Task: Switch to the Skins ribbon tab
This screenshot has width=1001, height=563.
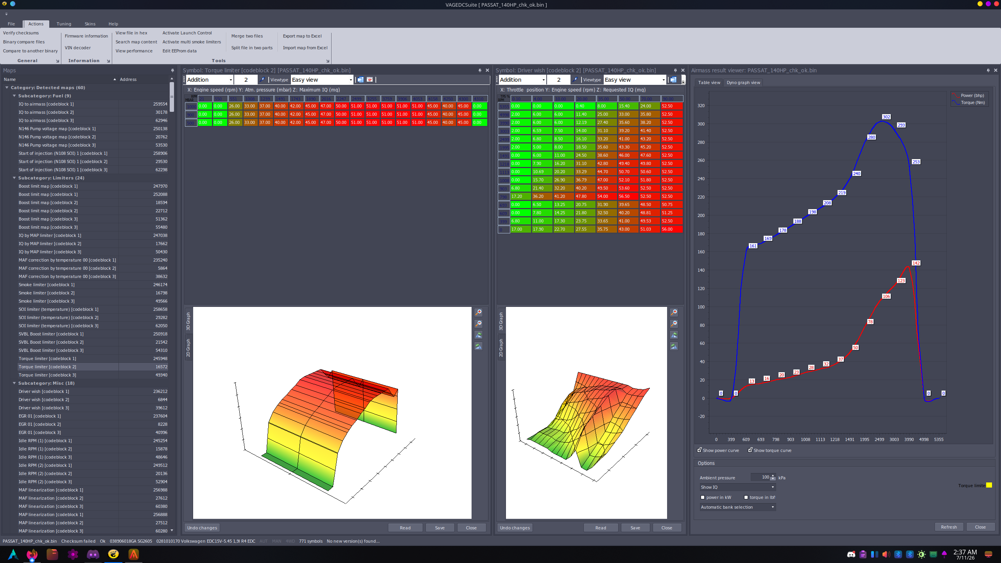Action: [90, 24]
